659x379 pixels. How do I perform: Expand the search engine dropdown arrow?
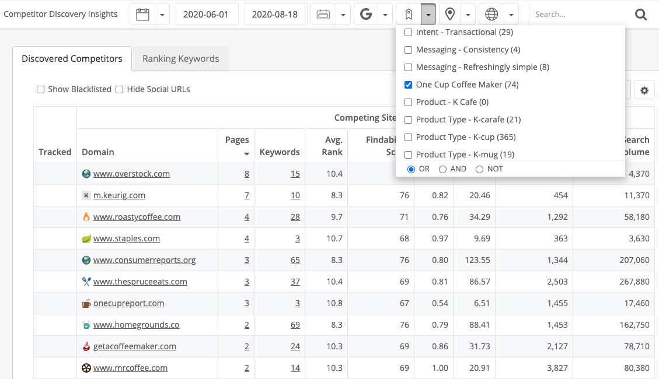pos(385,15)
